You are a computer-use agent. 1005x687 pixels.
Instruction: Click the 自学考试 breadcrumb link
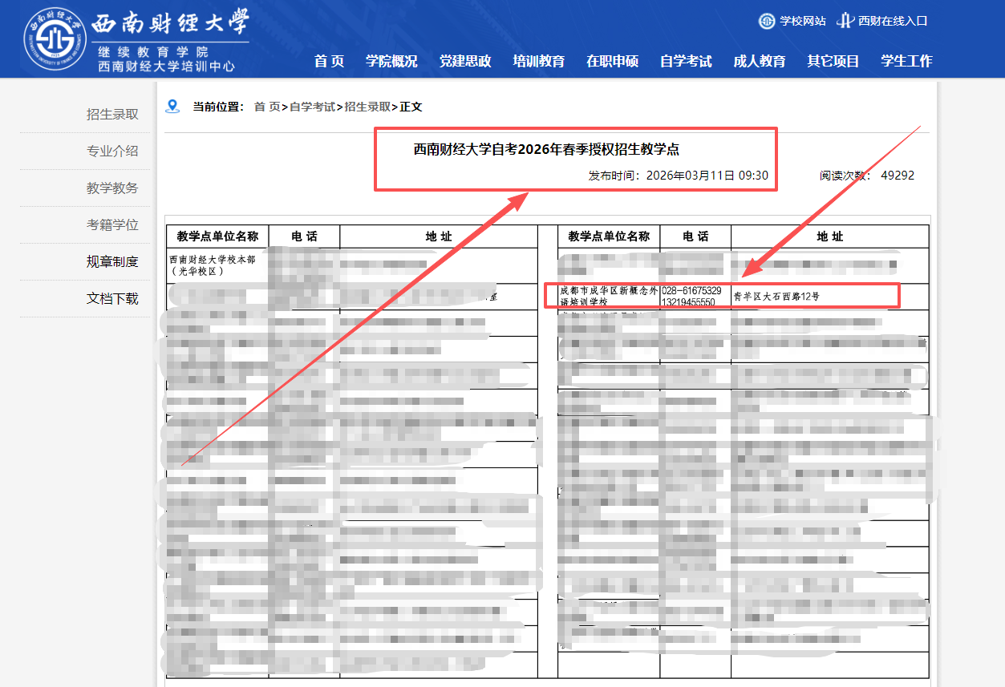point(312,107)
